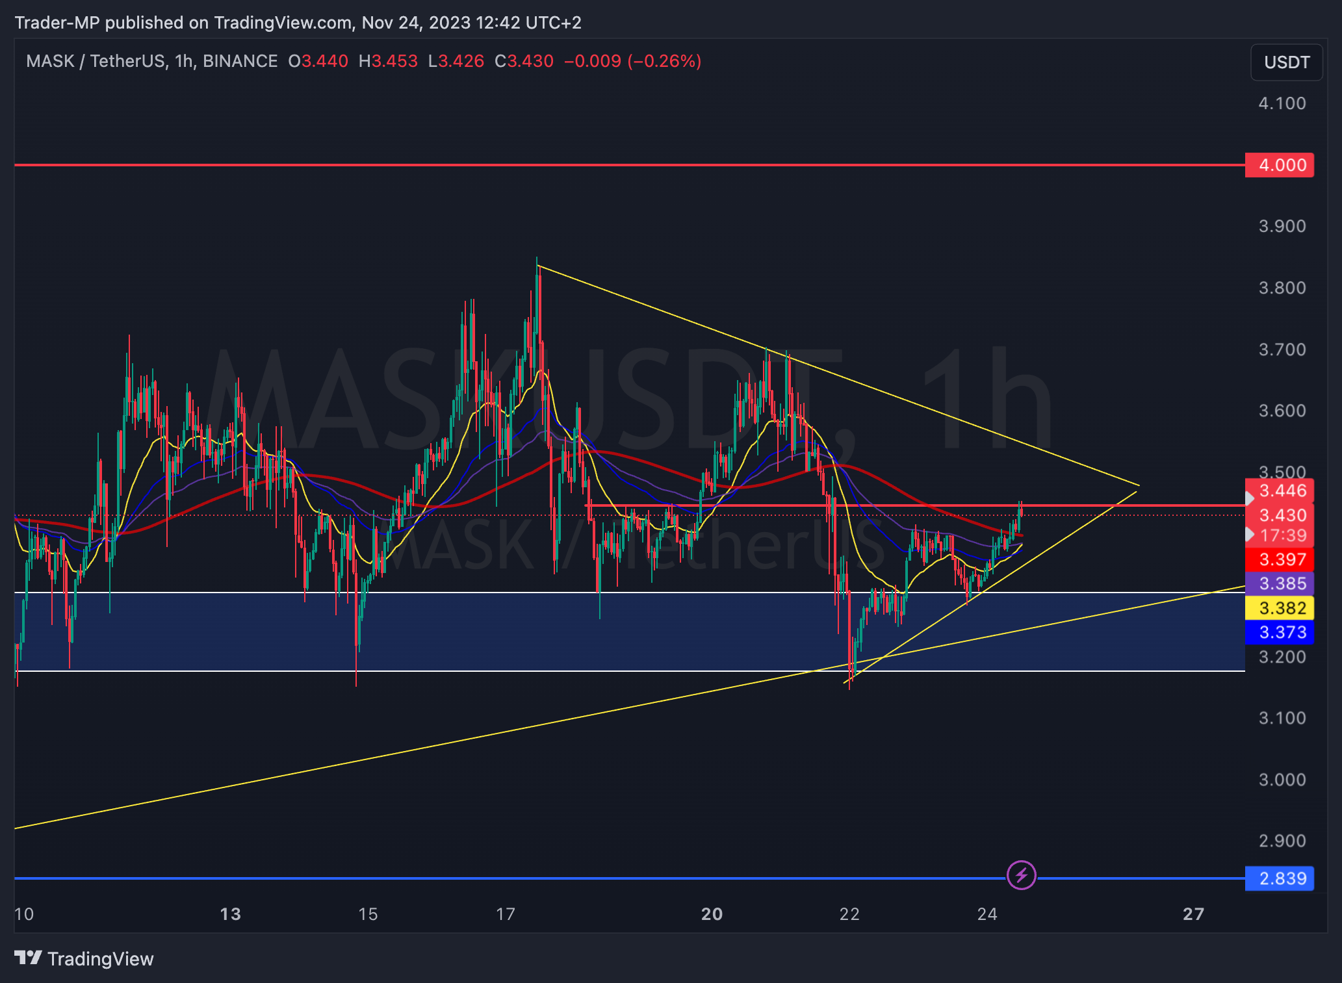Click the open value O3.440

[x=318, y=61]
